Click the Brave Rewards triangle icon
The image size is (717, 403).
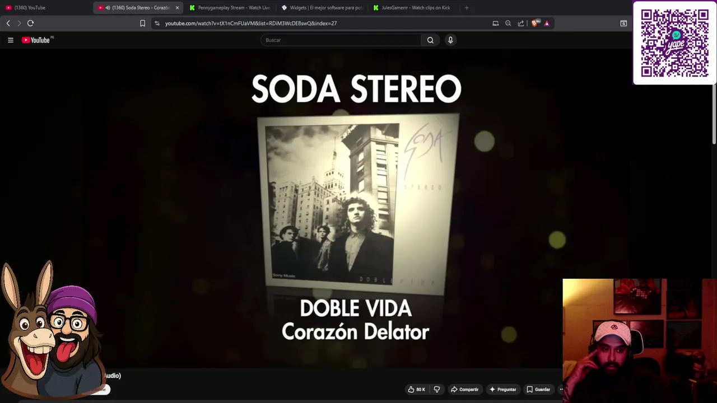click(x=547, y=23)
